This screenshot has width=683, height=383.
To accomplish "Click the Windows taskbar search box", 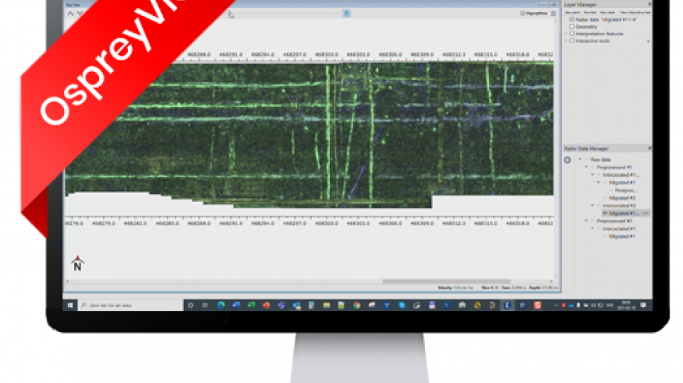I will [x=129, y=306].
